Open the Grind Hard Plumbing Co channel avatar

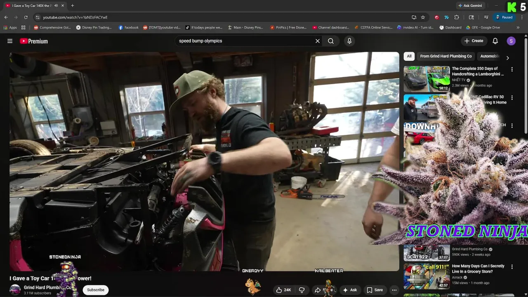(x=15, y=290)
